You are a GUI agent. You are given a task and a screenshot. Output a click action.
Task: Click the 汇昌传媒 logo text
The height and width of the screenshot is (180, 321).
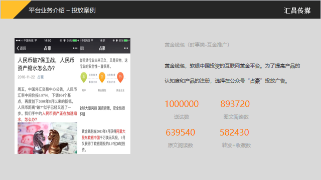coord(297,10)
